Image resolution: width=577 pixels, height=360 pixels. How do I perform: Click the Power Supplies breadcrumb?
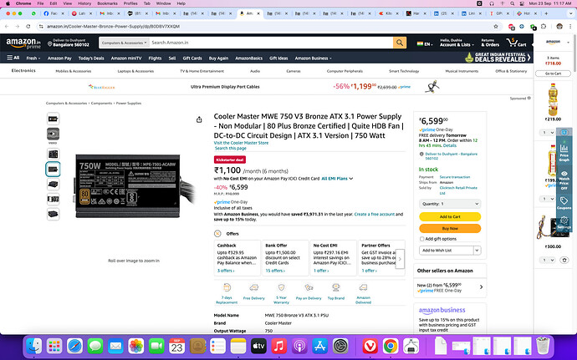click(129, 104)
